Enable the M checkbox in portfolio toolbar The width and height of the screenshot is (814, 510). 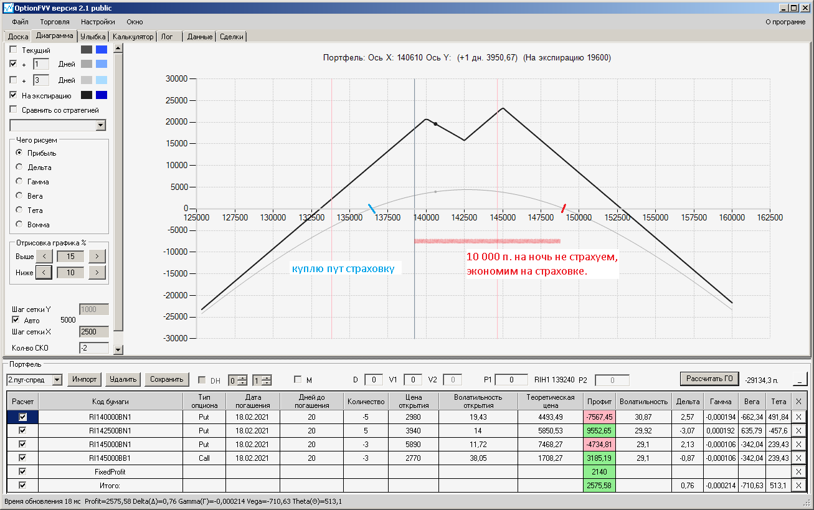click(x=298, y=379)
